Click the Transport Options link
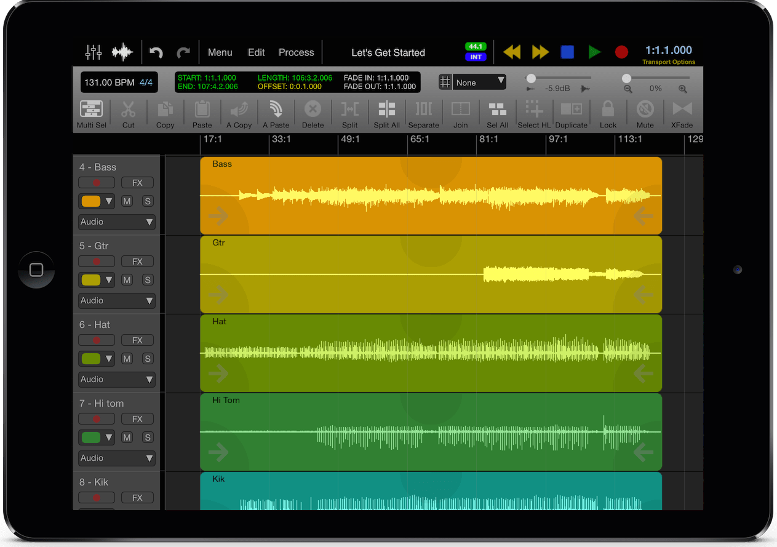This screenshot has height=547, width=777. (669, 62)
